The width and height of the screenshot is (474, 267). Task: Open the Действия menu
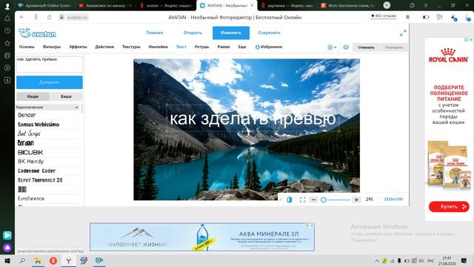coord(104,47)
